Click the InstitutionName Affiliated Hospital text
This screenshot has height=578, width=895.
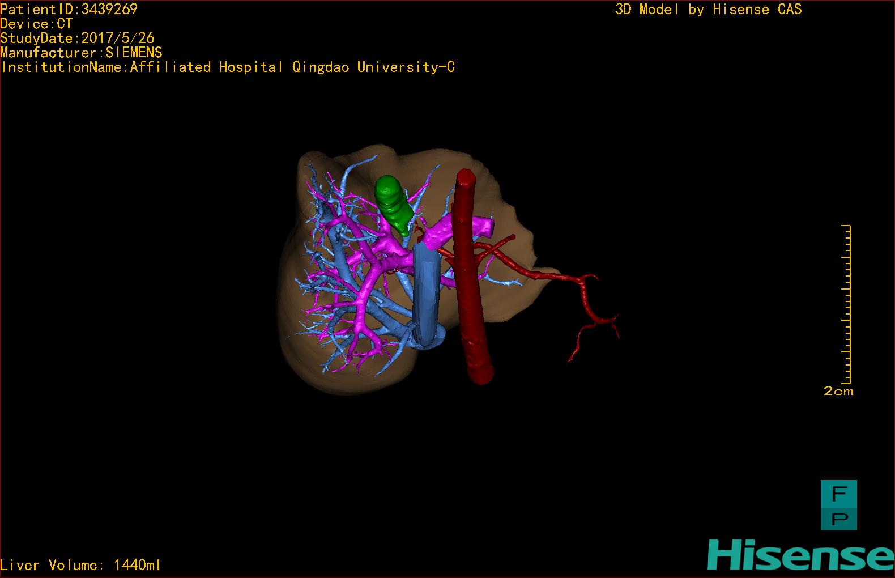(228, 67)
